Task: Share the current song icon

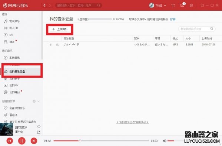Action: point(39,132)
